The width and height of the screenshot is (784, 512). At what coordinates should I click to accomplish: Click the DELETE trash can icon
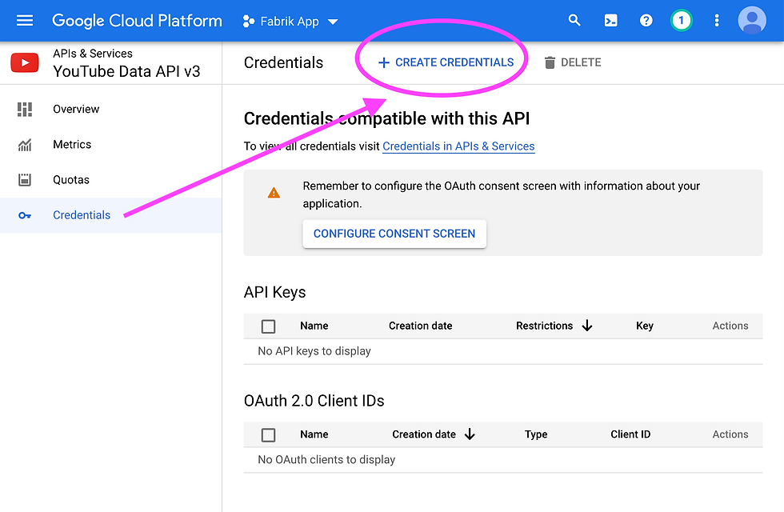point(550,62)
